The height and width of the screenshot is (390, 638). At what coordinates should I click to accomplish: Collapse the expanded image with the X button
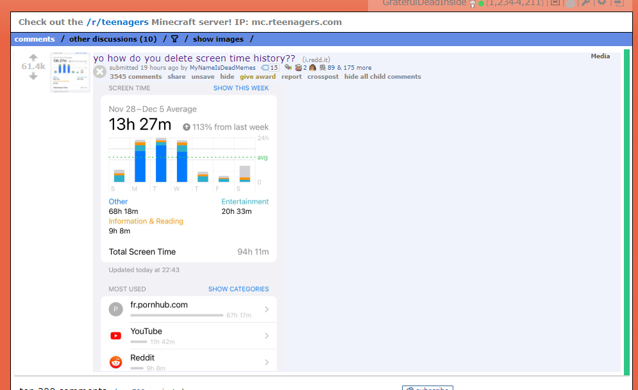click(99, 72)
